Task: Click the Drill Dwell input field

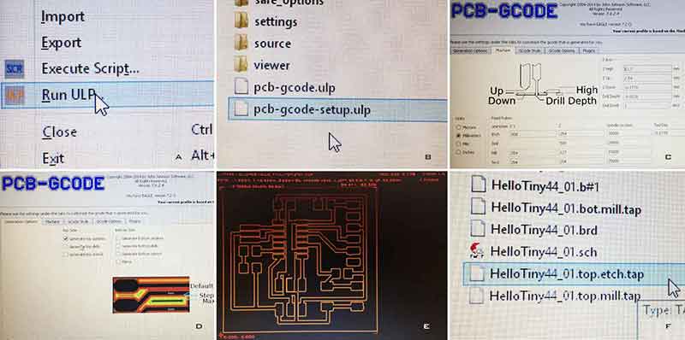Action: tap(647, 105)
